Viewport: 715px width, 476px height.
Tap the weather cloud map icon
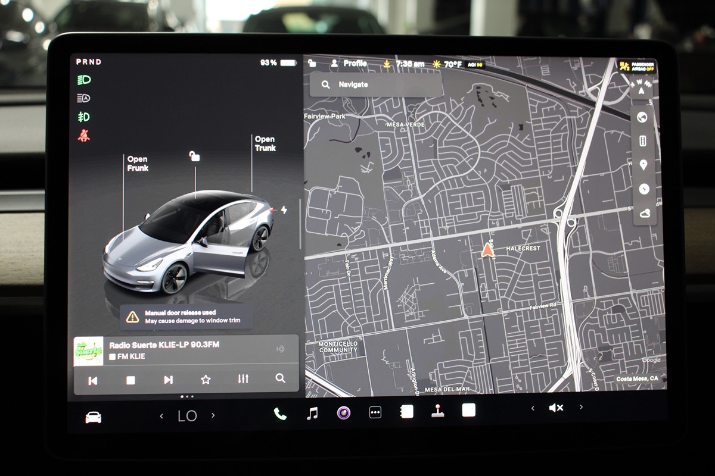(x=643, y=212)
